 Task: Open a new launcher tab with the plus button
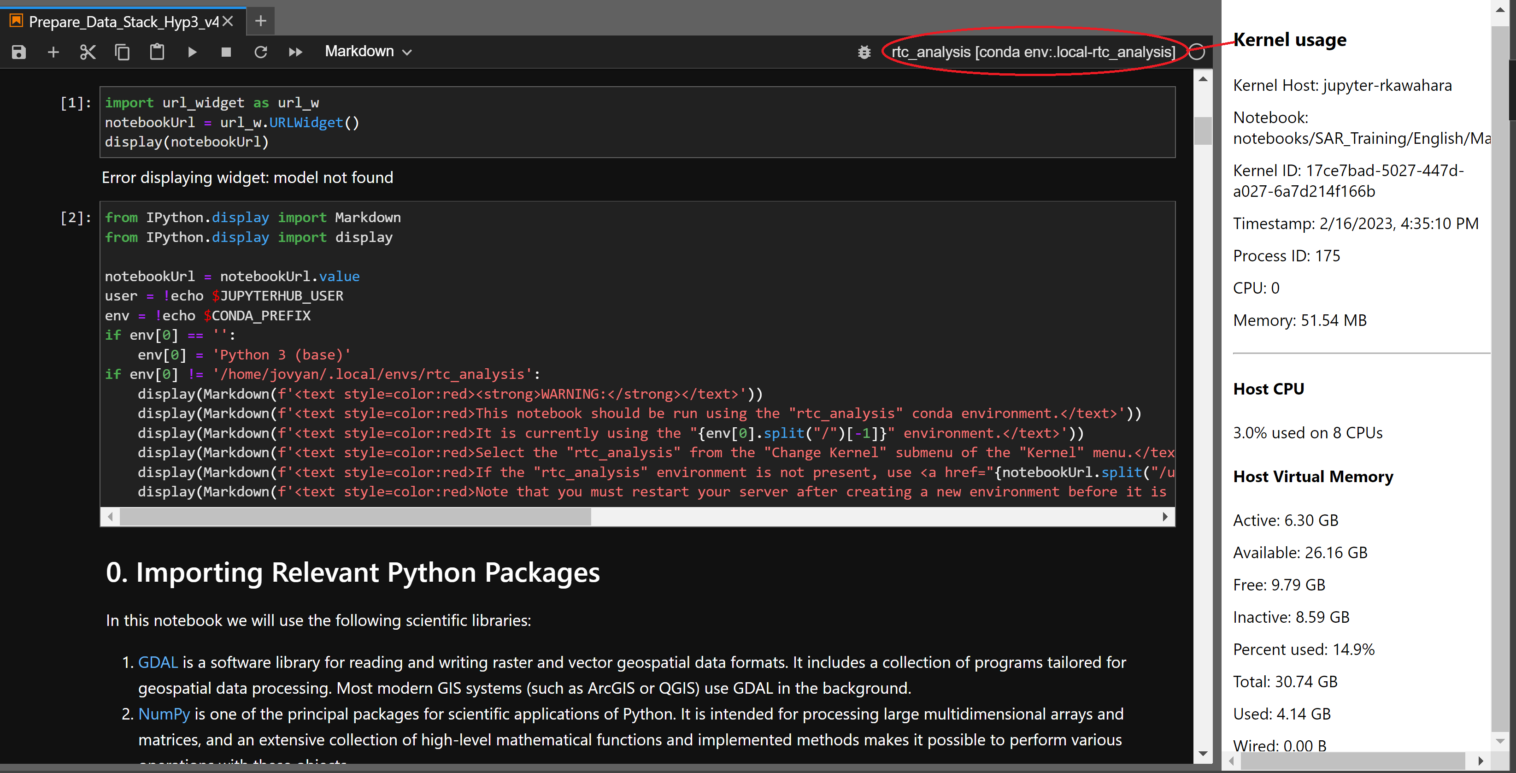pyautogui.click(x=261, y=21)
